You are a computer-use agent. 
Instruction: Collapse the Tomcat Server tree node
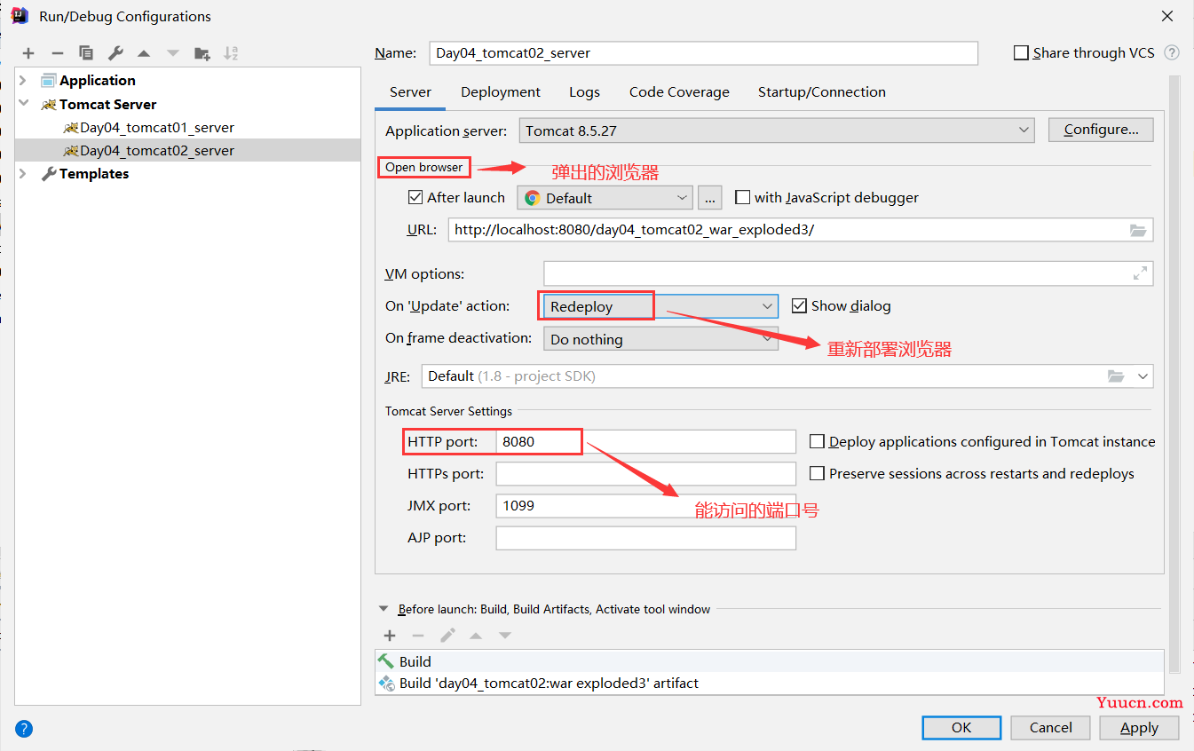(x=24, y=104)
